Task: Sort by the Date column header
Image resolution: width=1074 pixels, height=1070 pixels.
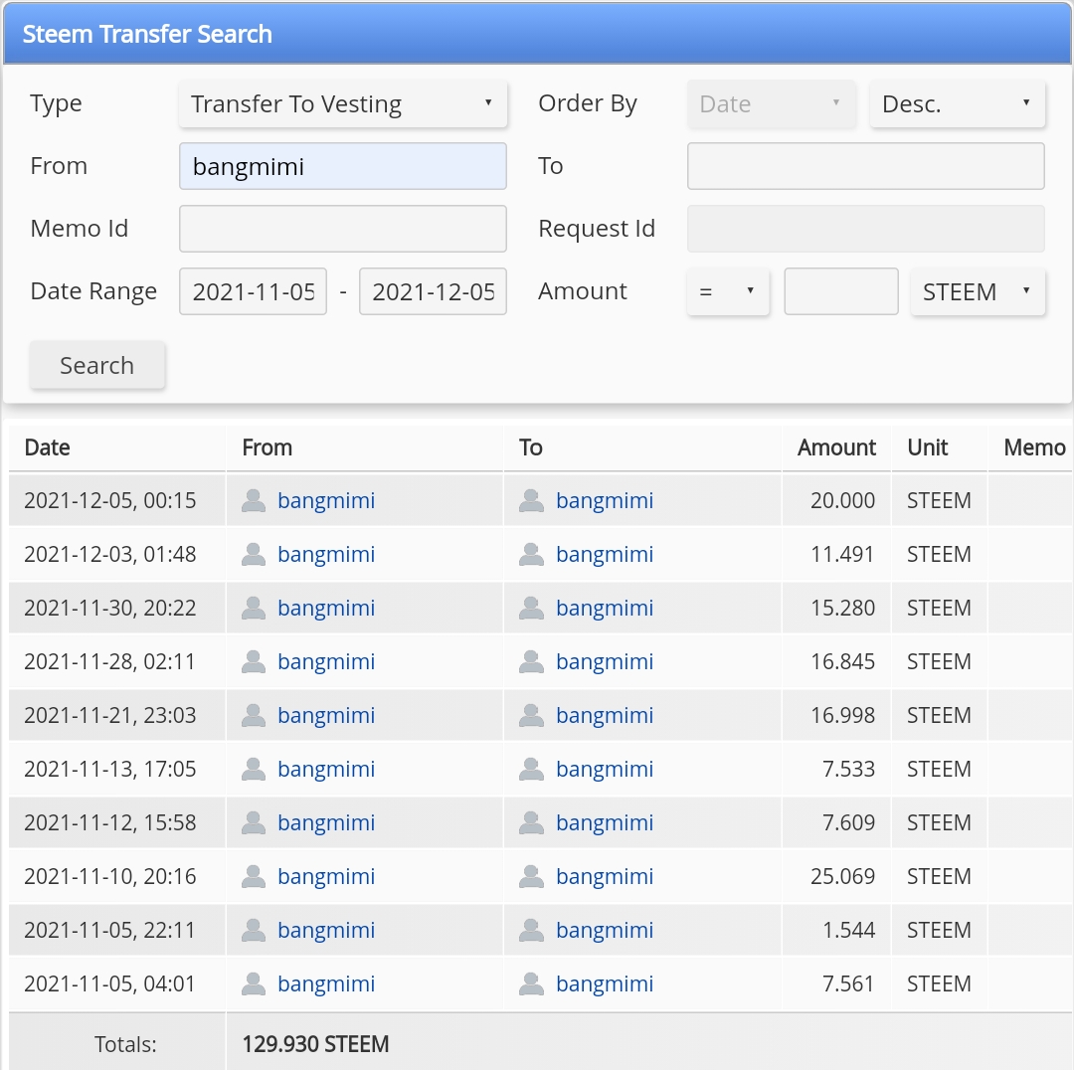Action: (x=47, y=447)
